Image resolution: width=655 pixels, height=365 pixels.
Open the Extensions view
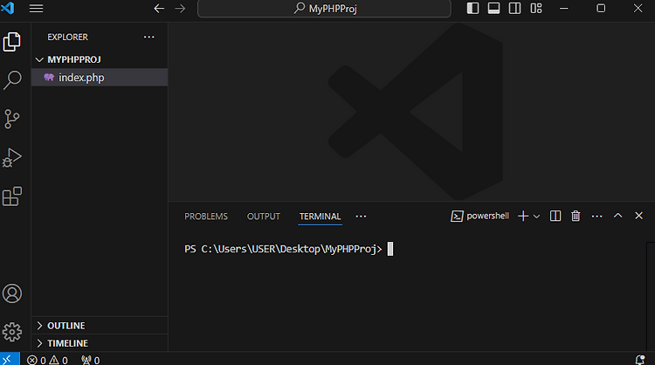click(x=11, y=196)
